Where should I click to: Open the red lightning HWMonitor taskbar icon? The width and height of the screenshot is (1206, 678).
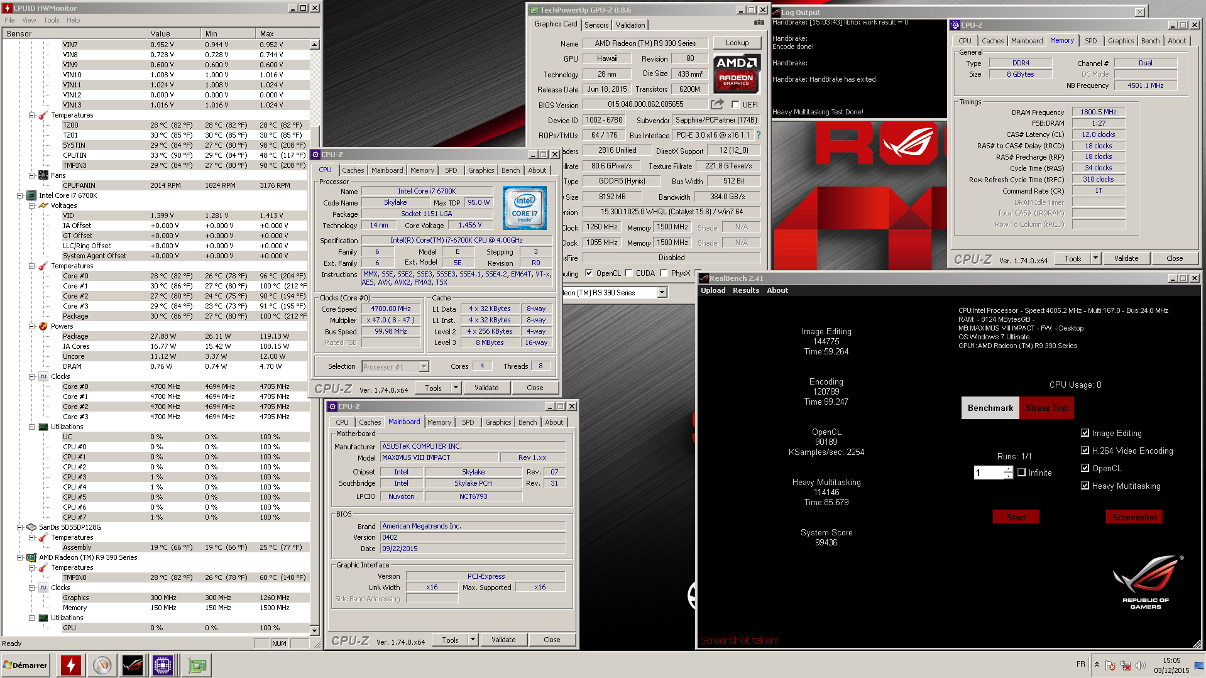[71, 665]
